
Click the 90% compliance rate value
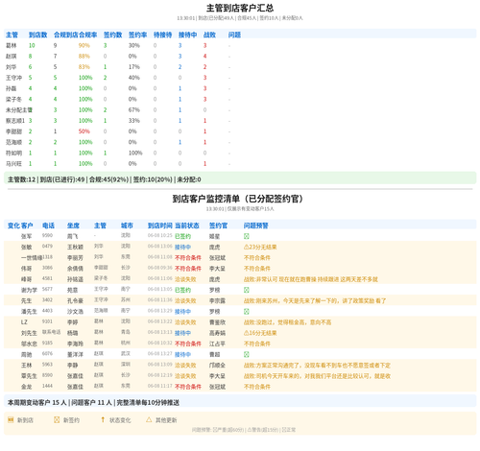pos(84,45)
